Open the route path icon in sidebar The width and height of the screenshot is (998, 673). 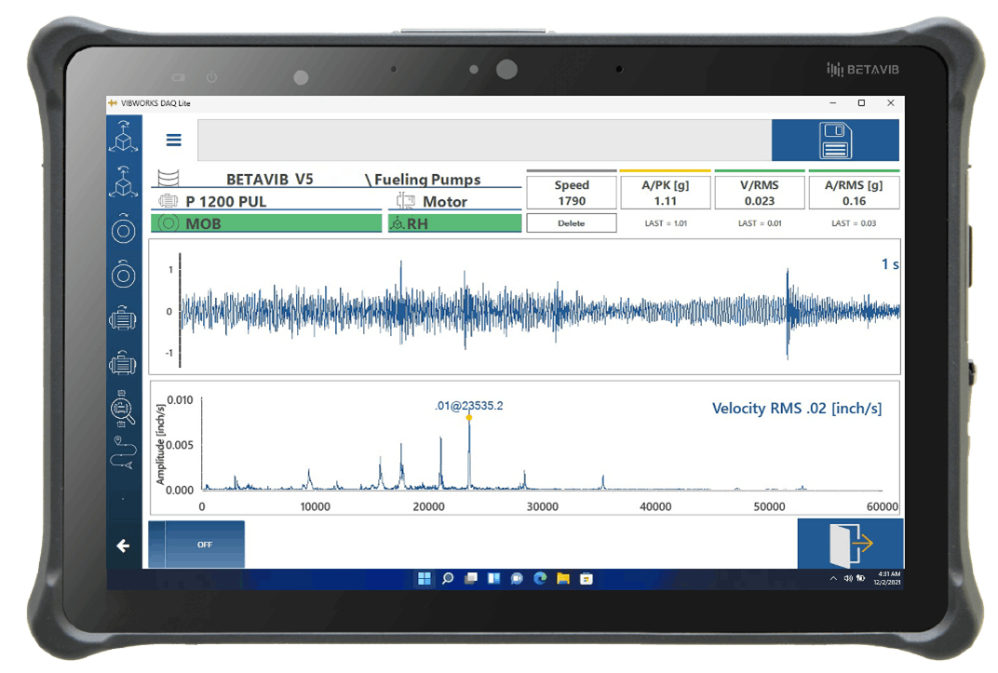point(124,452)
